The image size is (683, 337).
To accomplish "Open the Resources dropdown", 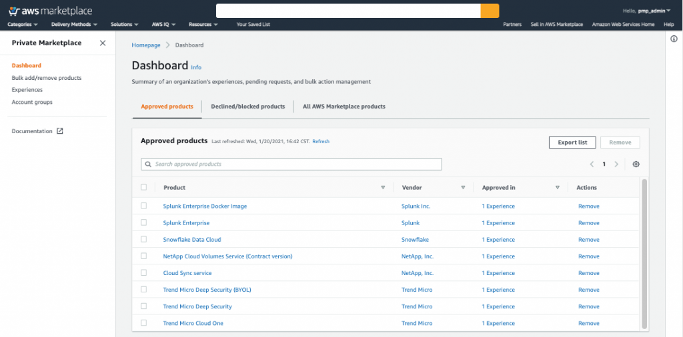I will [203, 25].
